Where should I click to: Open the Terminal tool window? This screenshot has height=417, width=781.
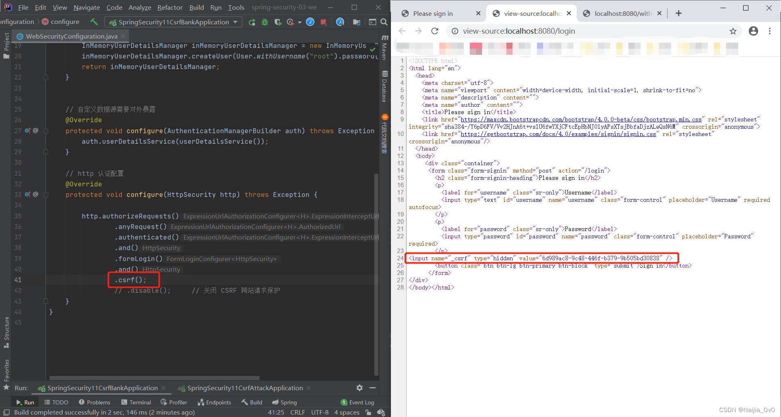136,402
